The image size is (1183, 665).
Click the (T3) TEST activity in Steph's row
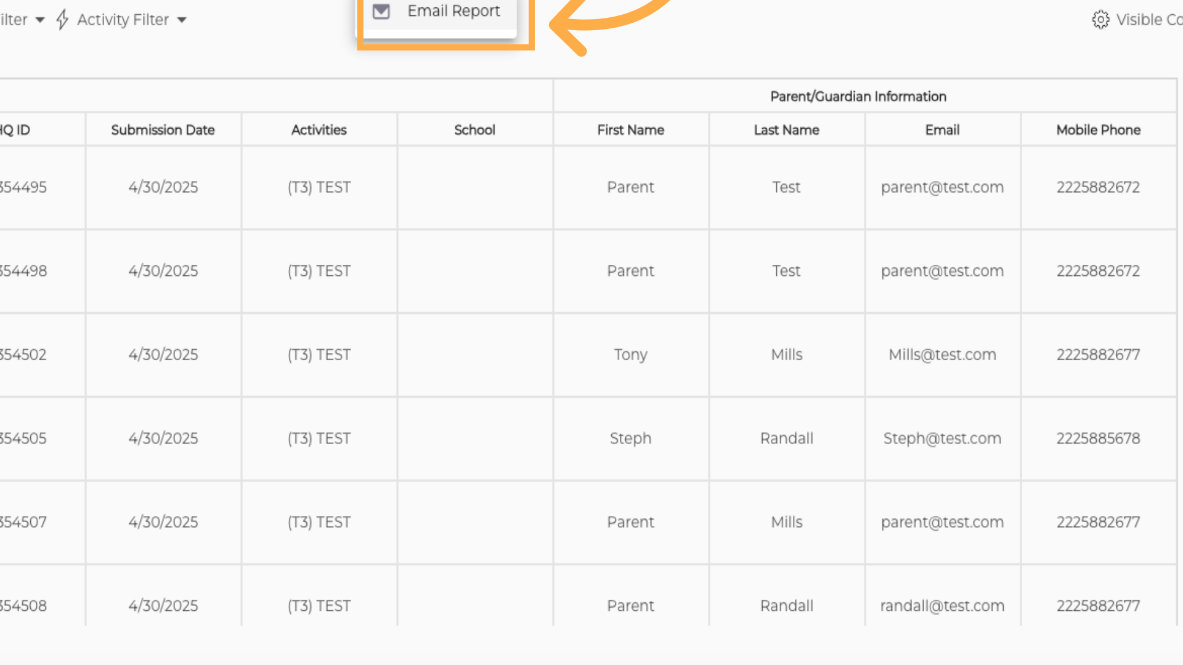click(x=319, y=438)
